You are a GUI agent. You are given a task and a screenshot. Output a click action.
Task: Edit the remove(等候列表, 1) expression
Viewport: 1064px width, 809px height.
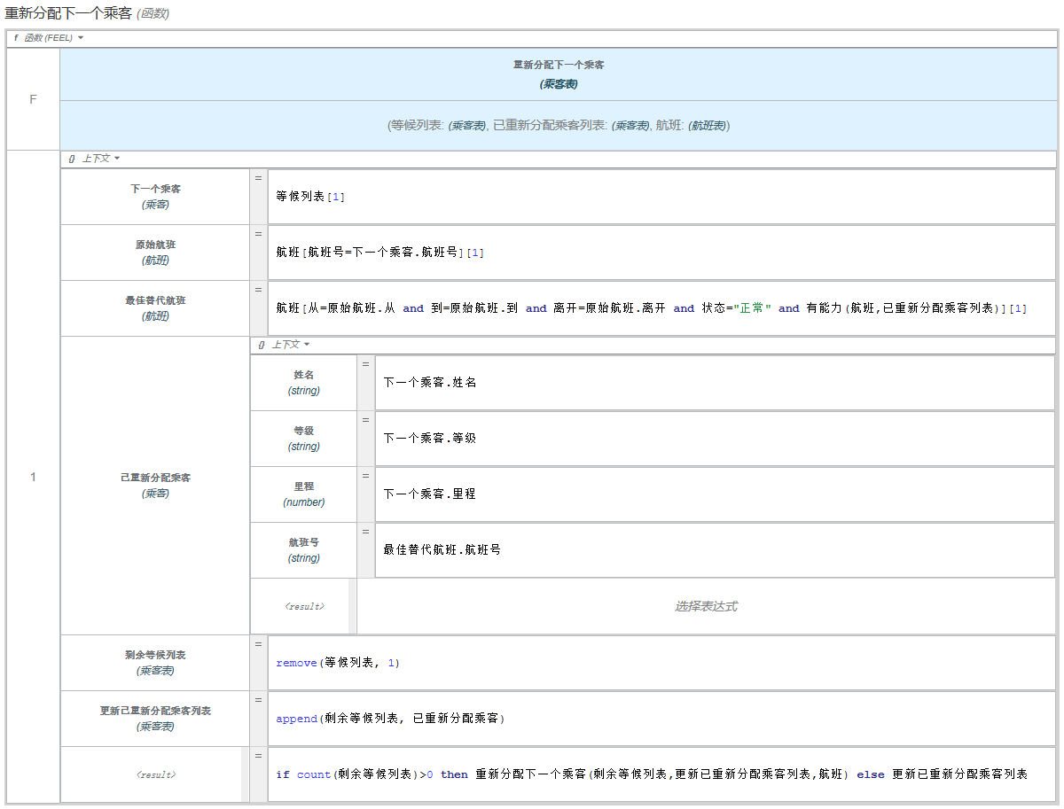661,663
